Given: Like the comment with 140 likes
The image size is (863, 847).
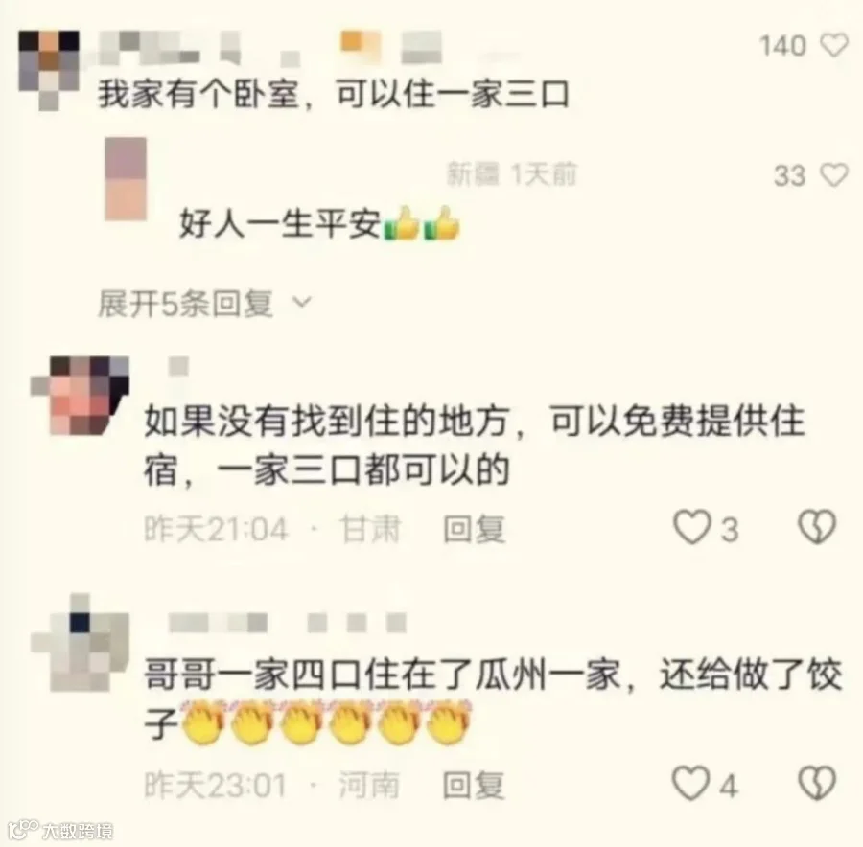Looking at the screenshot, I should point(834,45).
